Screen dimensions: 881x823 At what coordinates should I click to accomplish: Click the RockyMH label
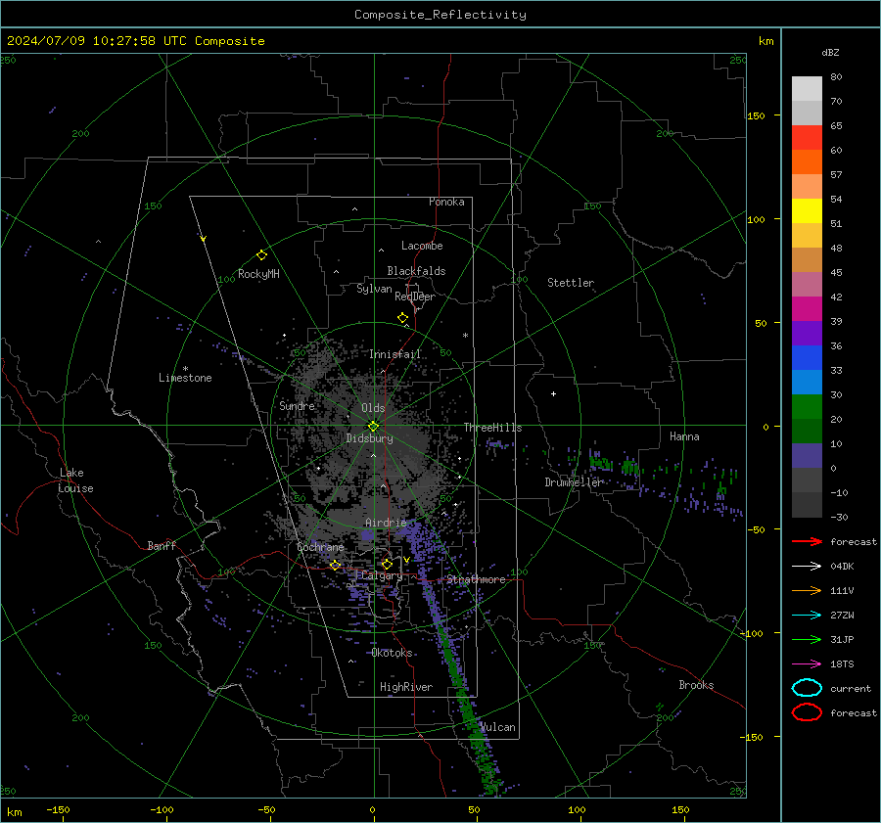[x=258, y=274]
